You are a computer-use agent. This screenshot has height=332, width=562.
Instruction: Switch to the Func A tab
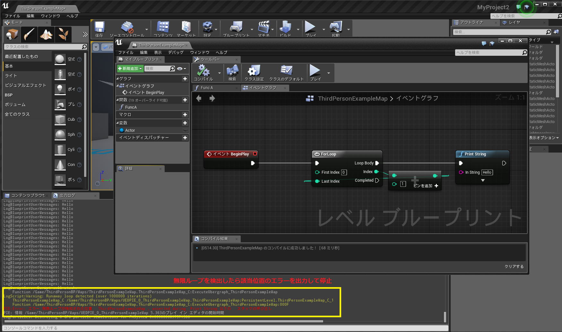tap(216, 88)
